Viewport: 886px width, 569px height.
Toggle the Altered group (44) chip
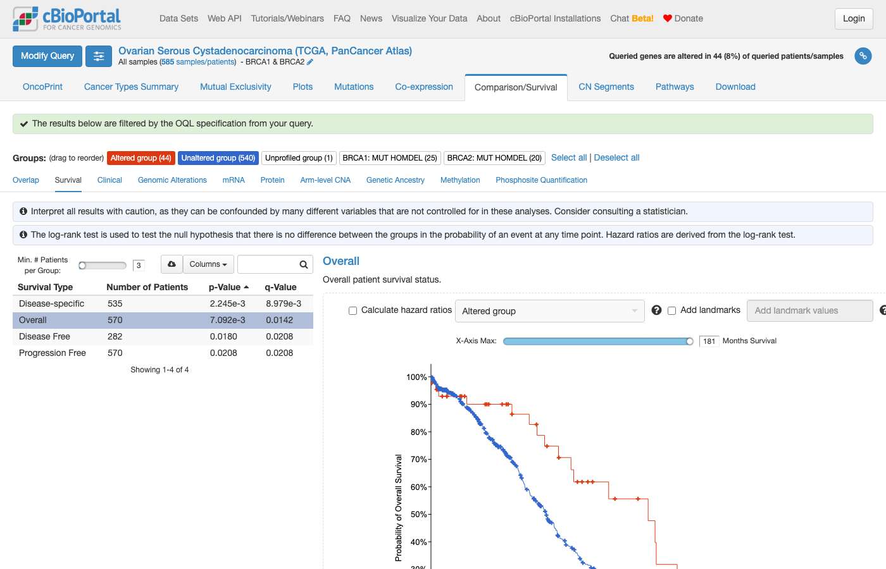(x=141, y=158)
